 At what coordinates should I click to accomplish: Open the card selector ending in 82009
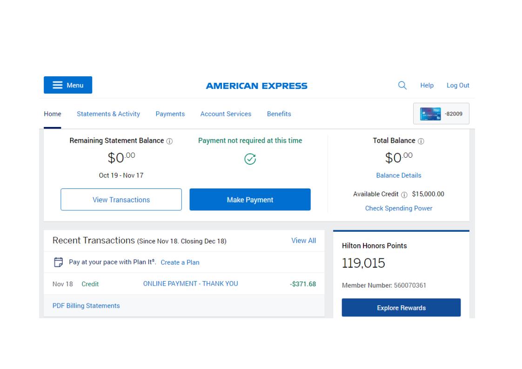point(441,114)
